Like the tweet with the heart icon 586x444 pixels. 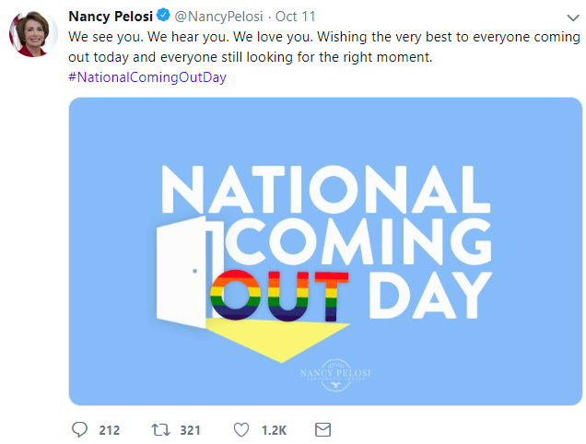point(241,429)
